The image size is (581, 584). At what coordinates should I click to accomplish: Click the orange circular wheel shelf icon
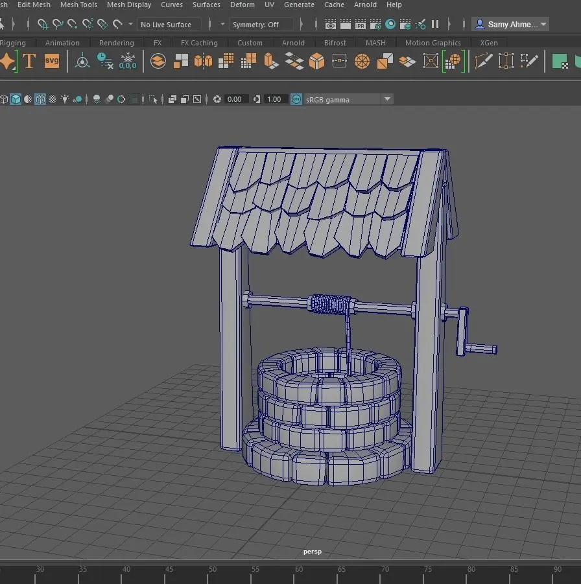(x=362, y=61)
